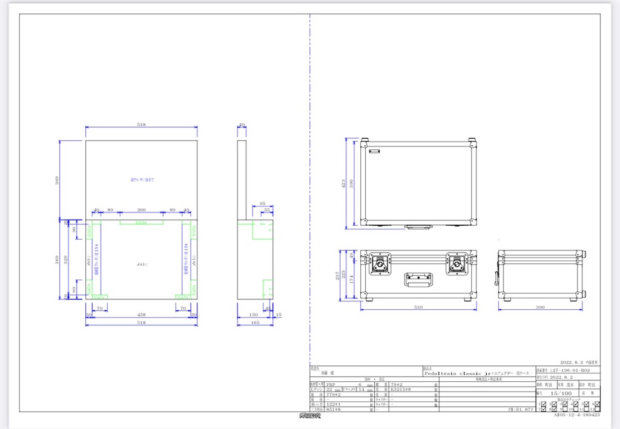Select the center 'メルトン' label in the plan
This screenshot has height=429, width=620.
[142, 264]
